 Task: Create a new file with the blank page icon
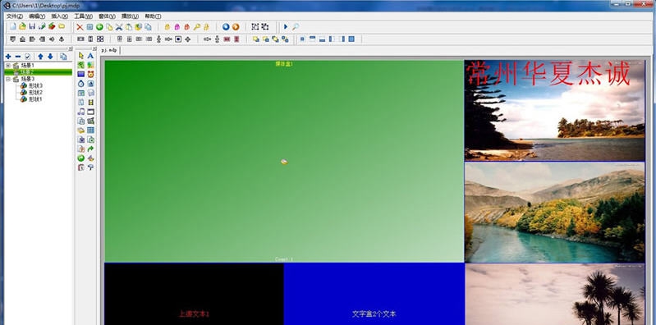[x=13, y=27]
